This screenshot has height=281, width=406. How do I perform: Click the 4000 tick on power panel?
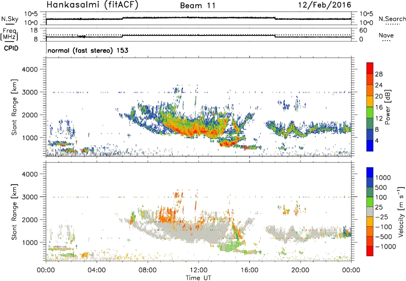(x=29, y=69)
